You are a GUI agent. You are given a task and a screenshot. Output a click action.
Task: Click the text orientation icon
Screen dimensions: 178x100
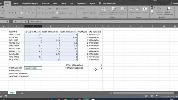pos(50,9)
